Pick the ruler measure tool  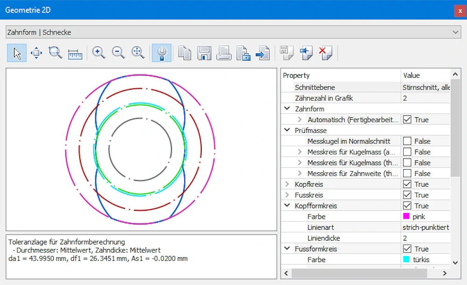(75, 53)
